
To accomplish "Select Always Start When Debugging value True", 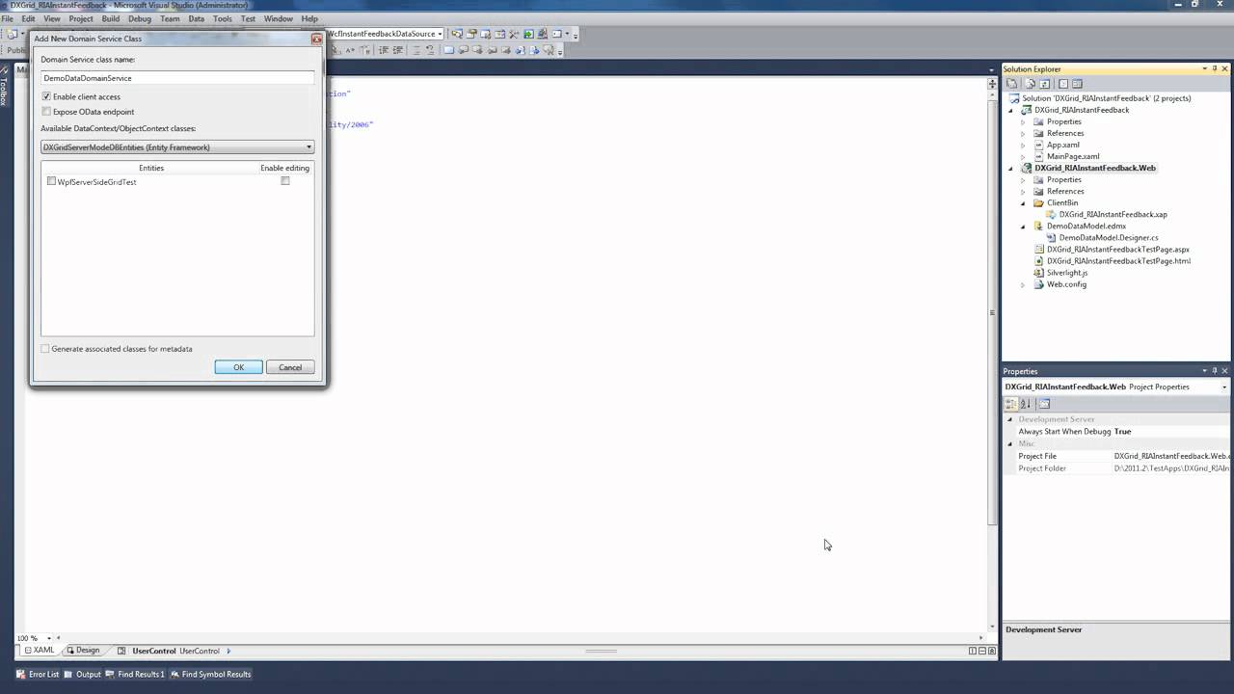I will tap(1123, 432).
